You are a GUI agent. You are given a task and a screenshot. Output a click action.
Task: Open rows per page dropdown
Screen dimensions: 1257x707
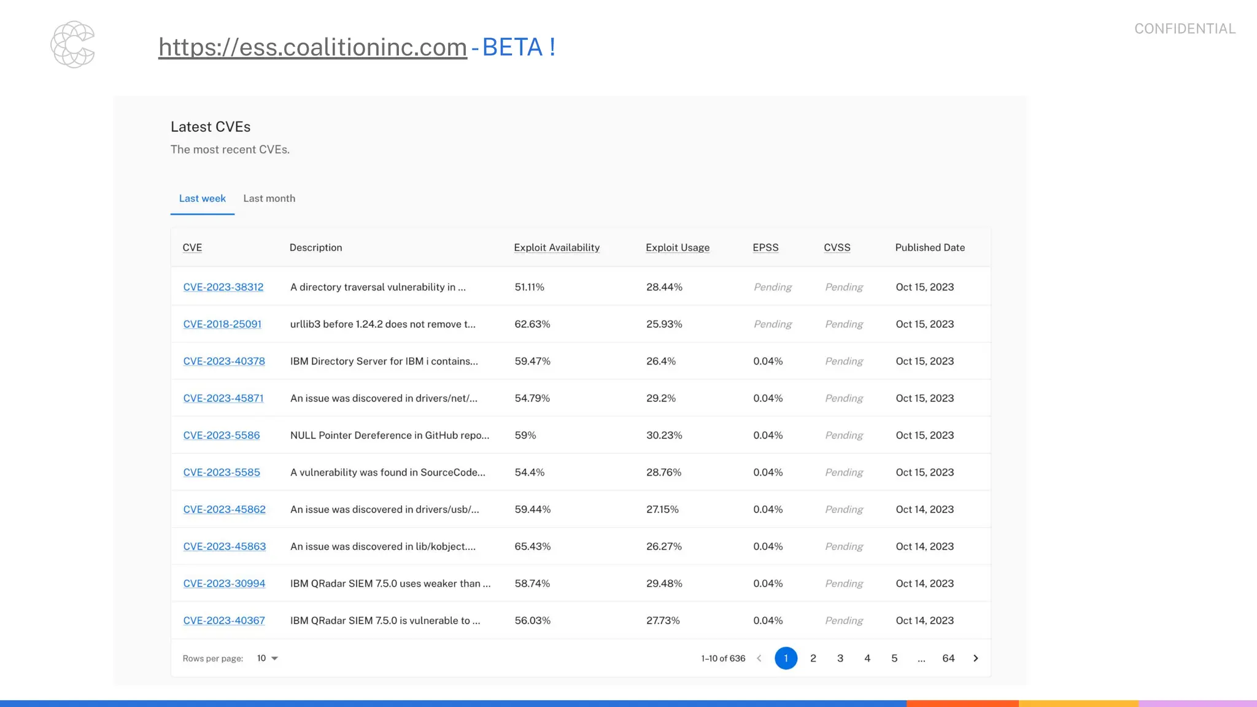pyautogui.click(x=267, y=658)
